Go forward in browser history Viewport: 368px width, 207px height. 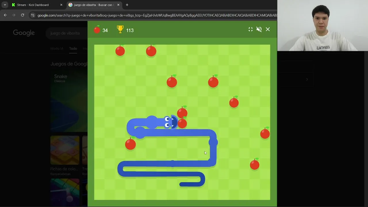coord(14,15)
